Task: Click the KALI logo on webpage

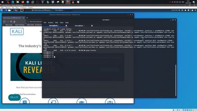Action: click(x=17, y=32)
